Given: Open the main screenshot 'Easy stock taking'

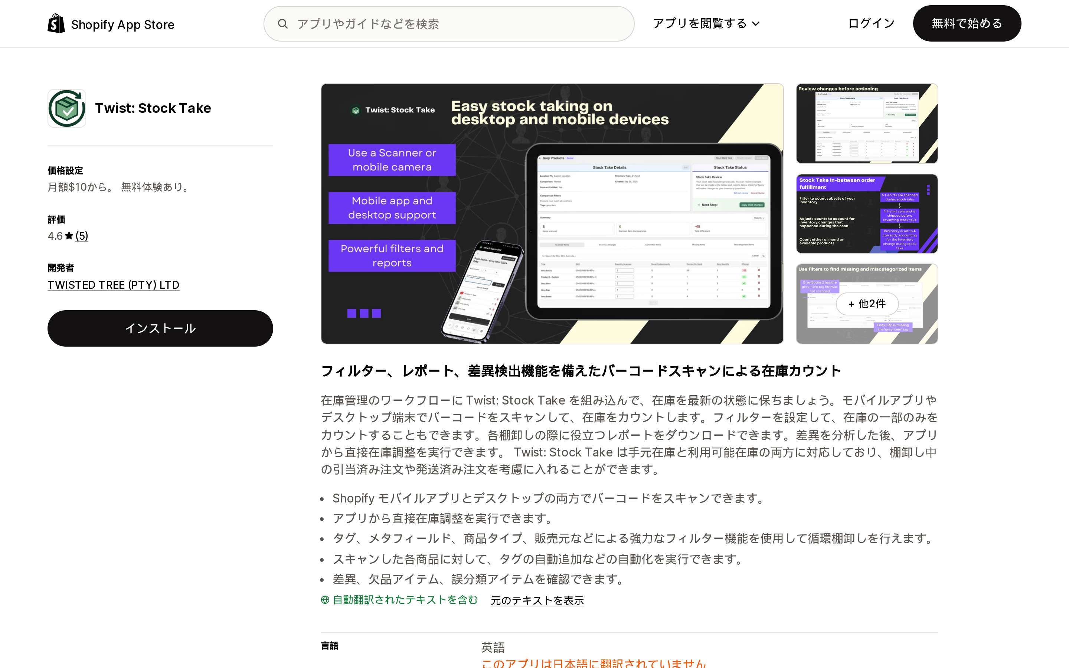Looking at the screenshot, I should coord(552,214).
